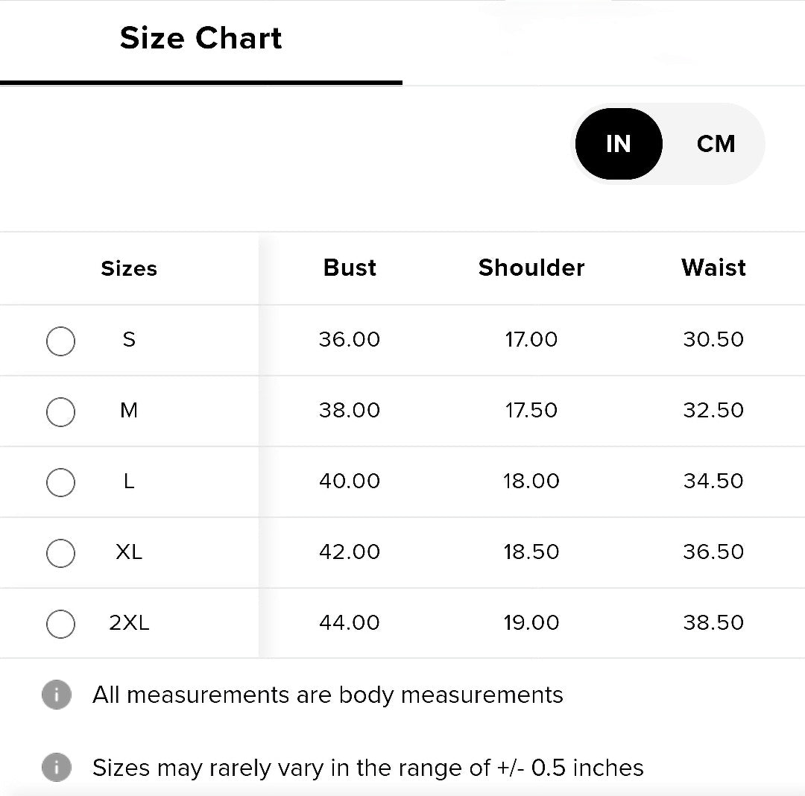
Task: Select the S size radio button
Action: pyautogui.click(x=60, y=341)
